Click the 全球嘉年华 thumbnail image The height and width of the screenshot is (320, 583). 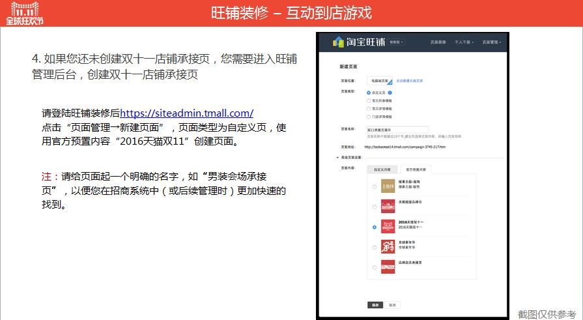388,246
